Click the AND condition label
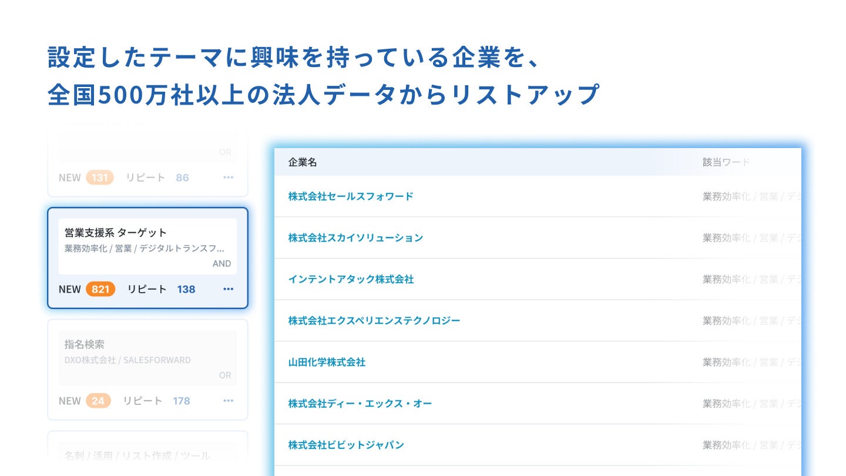 (222, 264)
